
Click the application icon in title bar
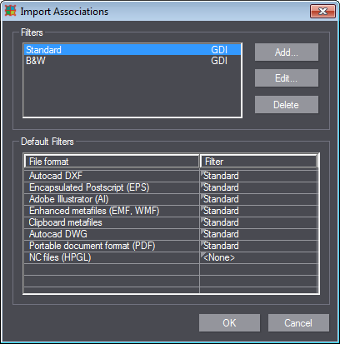[10, 11]
